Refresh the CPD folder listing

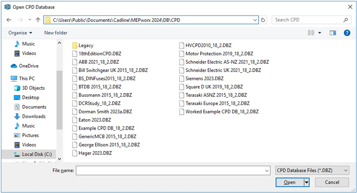point(263,20)
